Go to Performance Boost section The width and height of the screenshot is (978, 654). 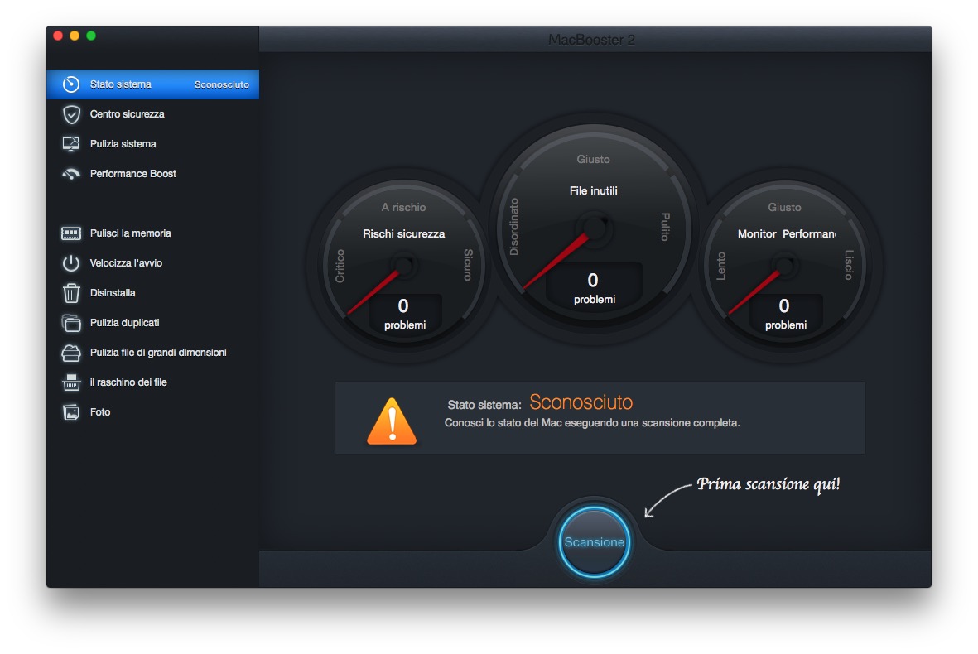point(153,174)
